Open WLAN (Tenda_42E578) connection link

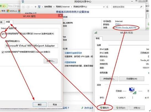coord(126,28)
